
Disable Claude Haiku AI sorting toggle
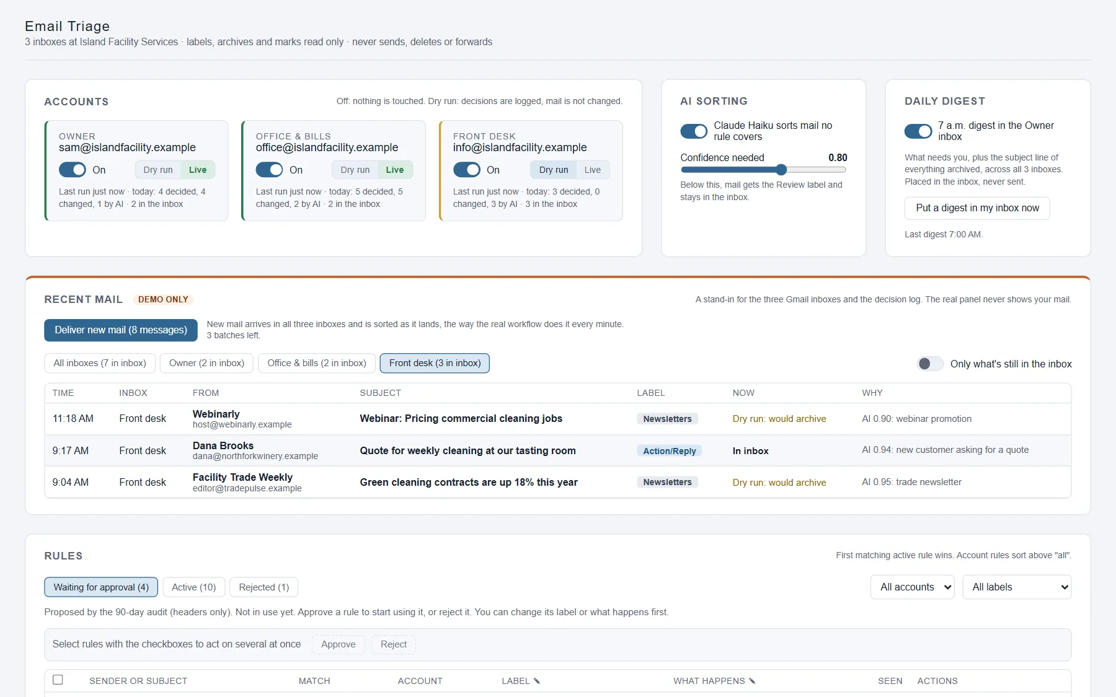tap(694, 131)
